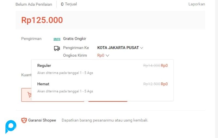
Task: Click the Gratis Ongkir badge icon
Action: coord(57,39)
